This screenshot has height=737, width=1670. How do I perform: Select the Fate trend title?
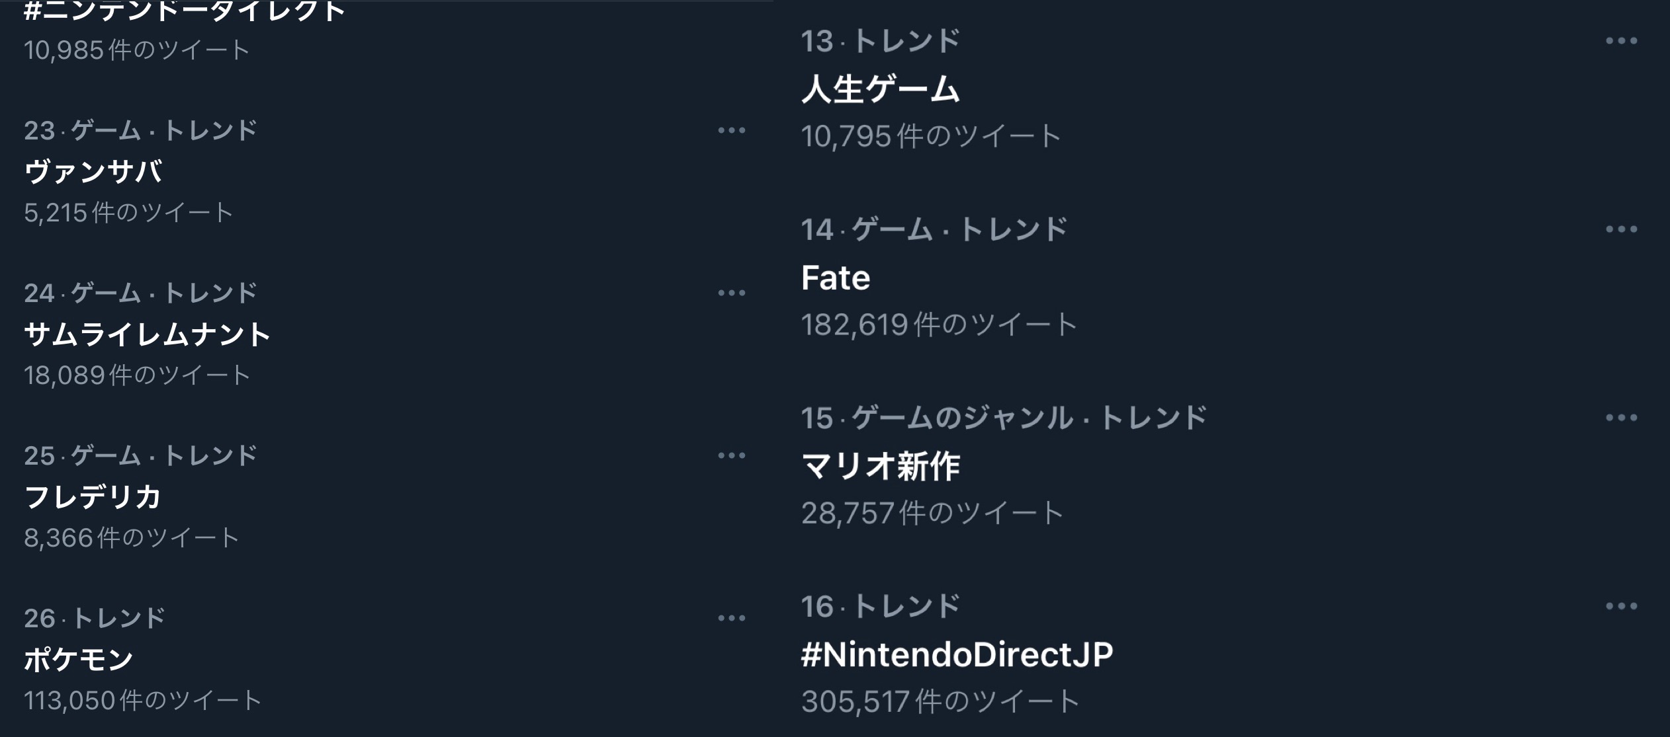835,278
